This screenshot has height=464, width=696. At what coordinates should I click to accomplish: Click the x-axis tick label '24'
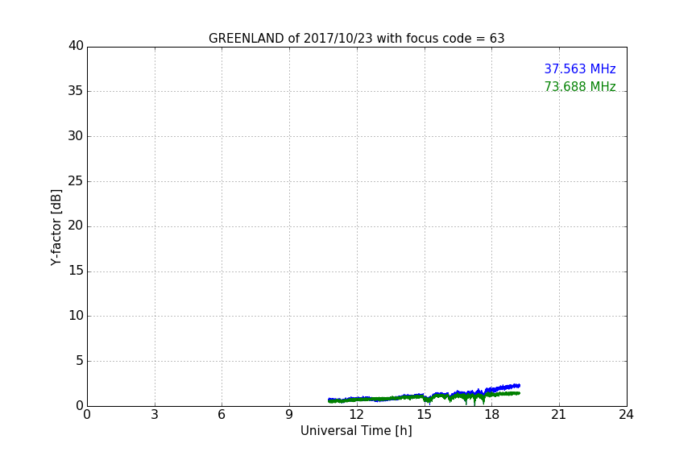[626, 415]
